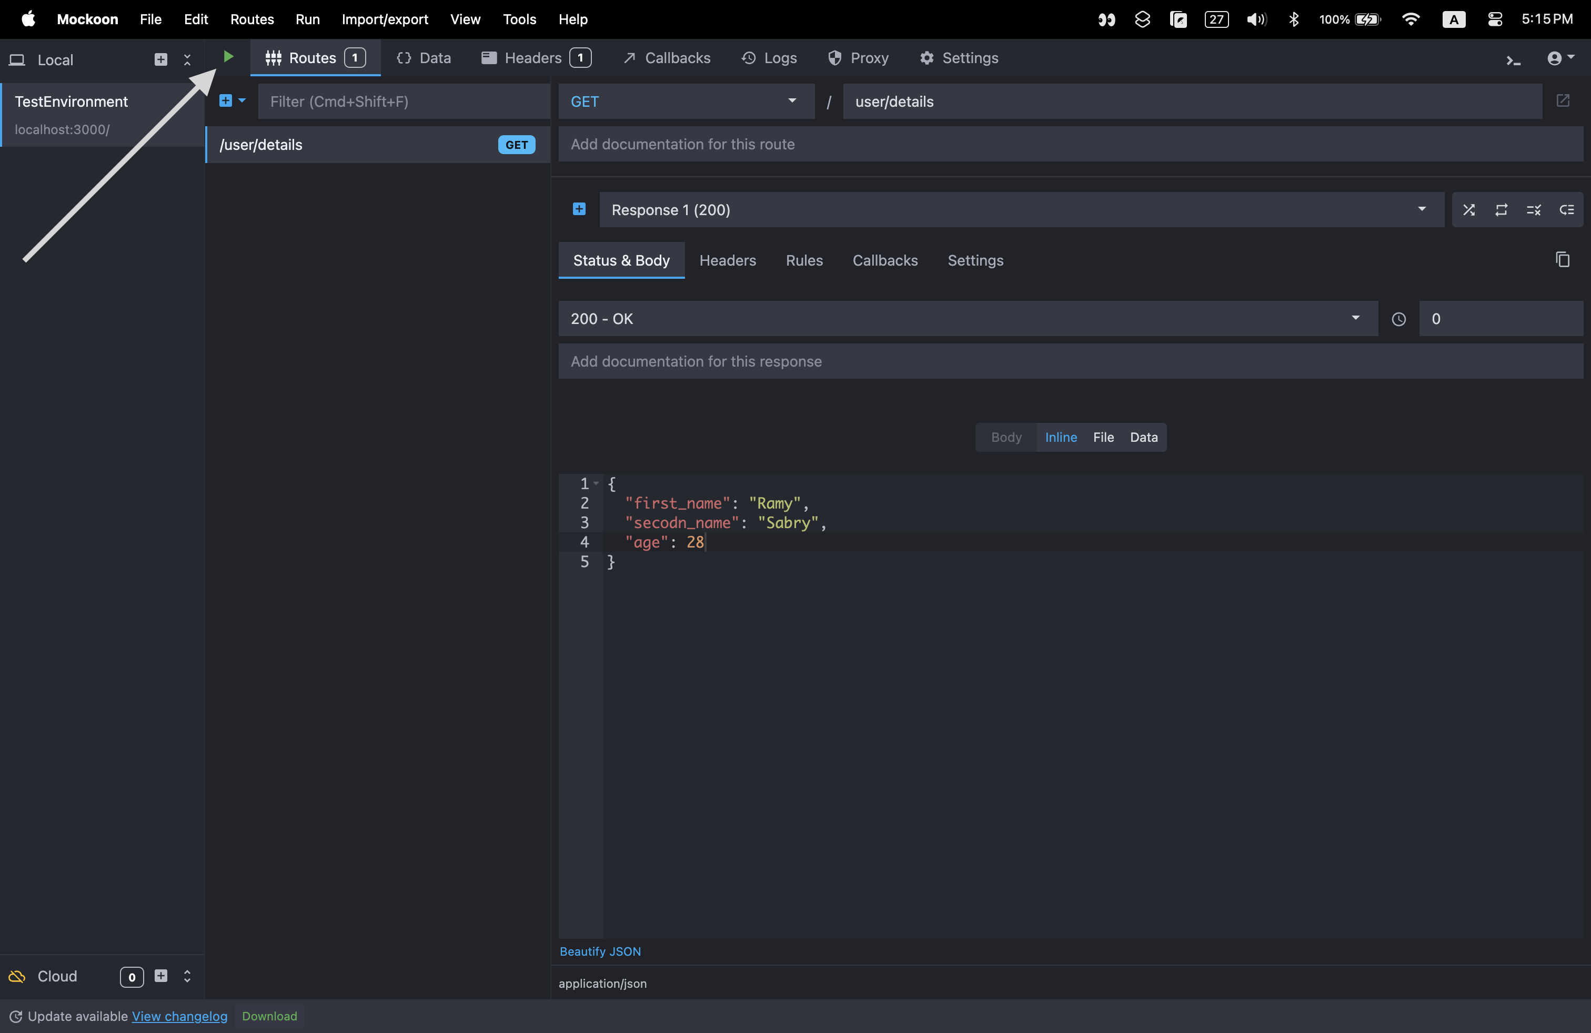
Task: Click the Bluetooth menu bar icon
Action: (1294, 19)
